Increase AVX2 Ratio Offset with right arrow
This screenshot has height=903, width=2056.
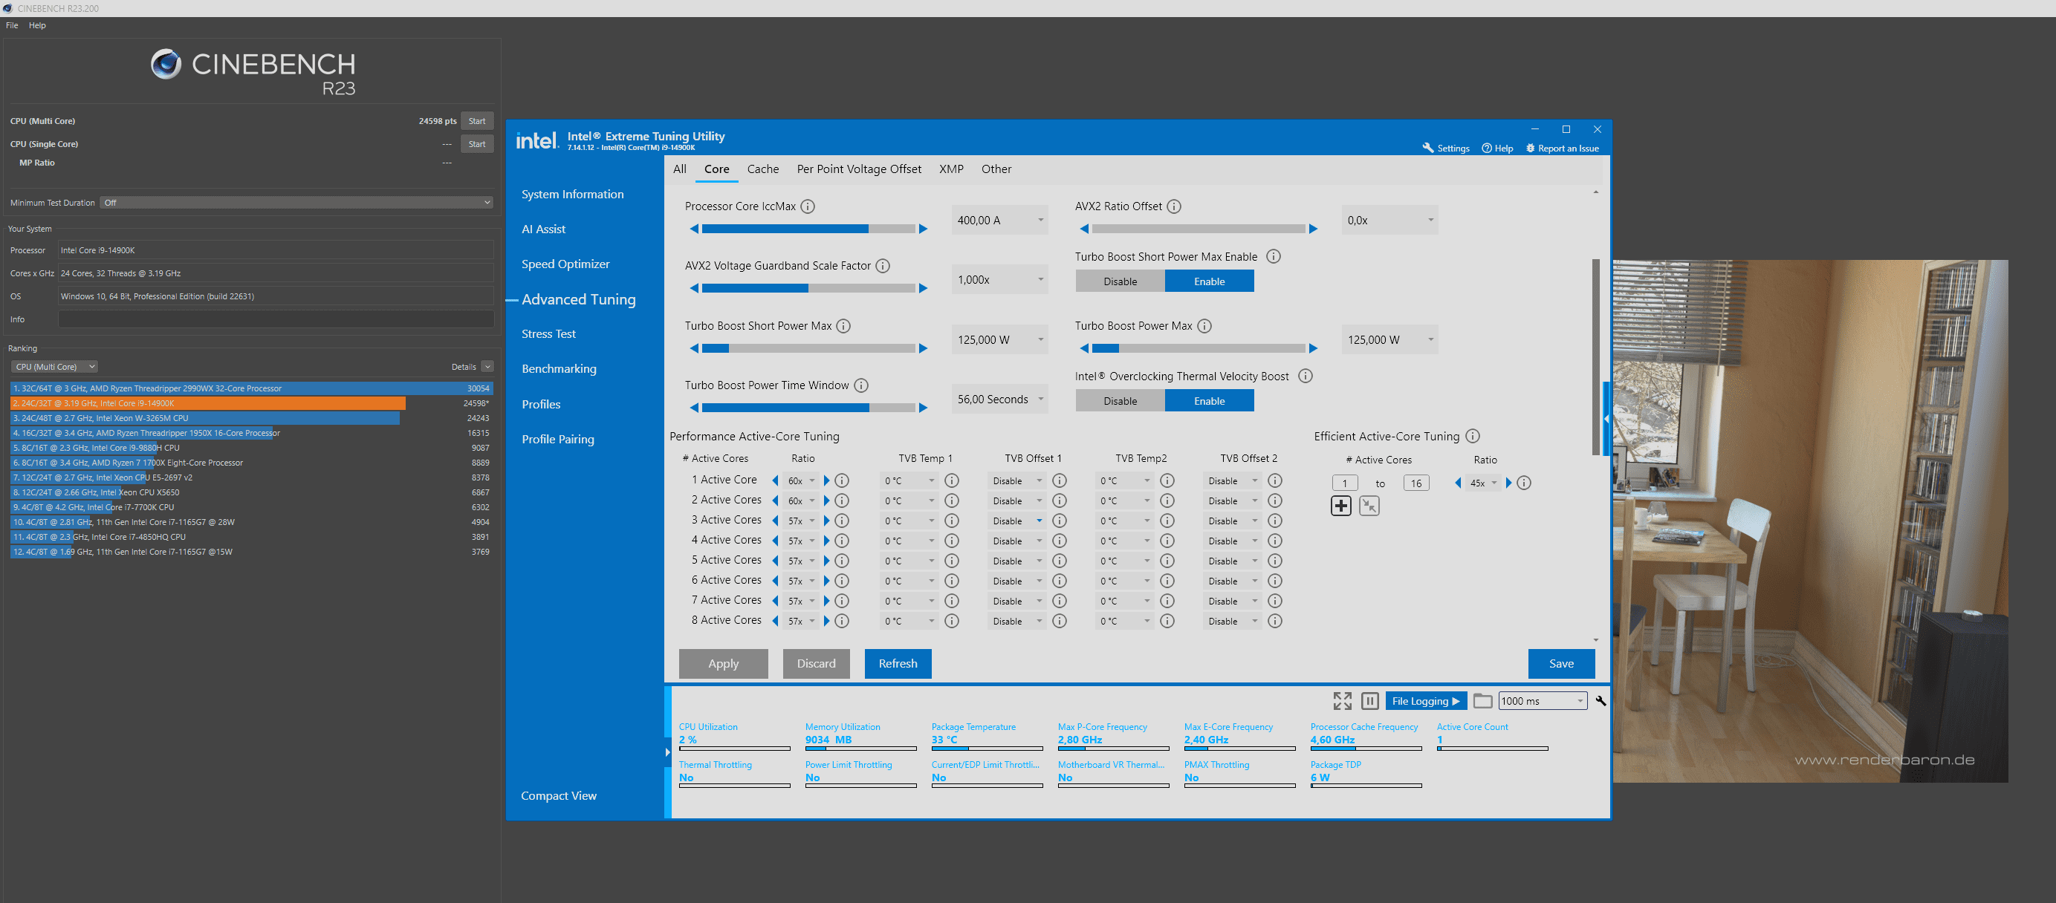[x=1314, y=229]
